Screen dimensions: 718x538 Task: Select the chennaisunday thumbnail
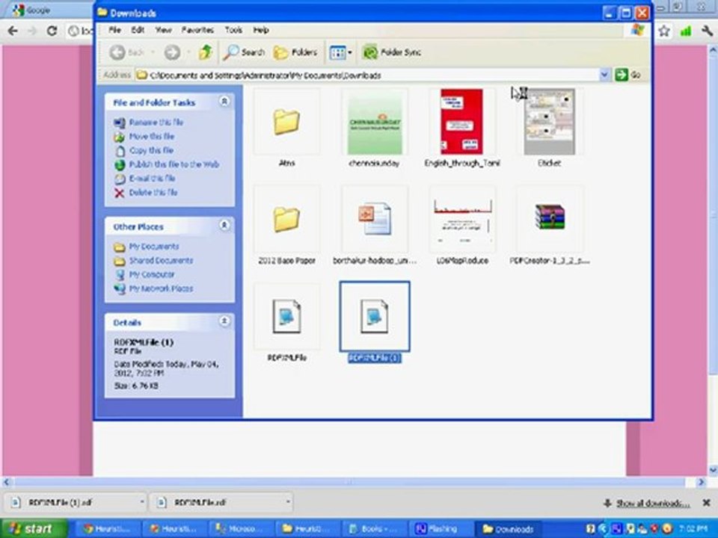point(375,122)
